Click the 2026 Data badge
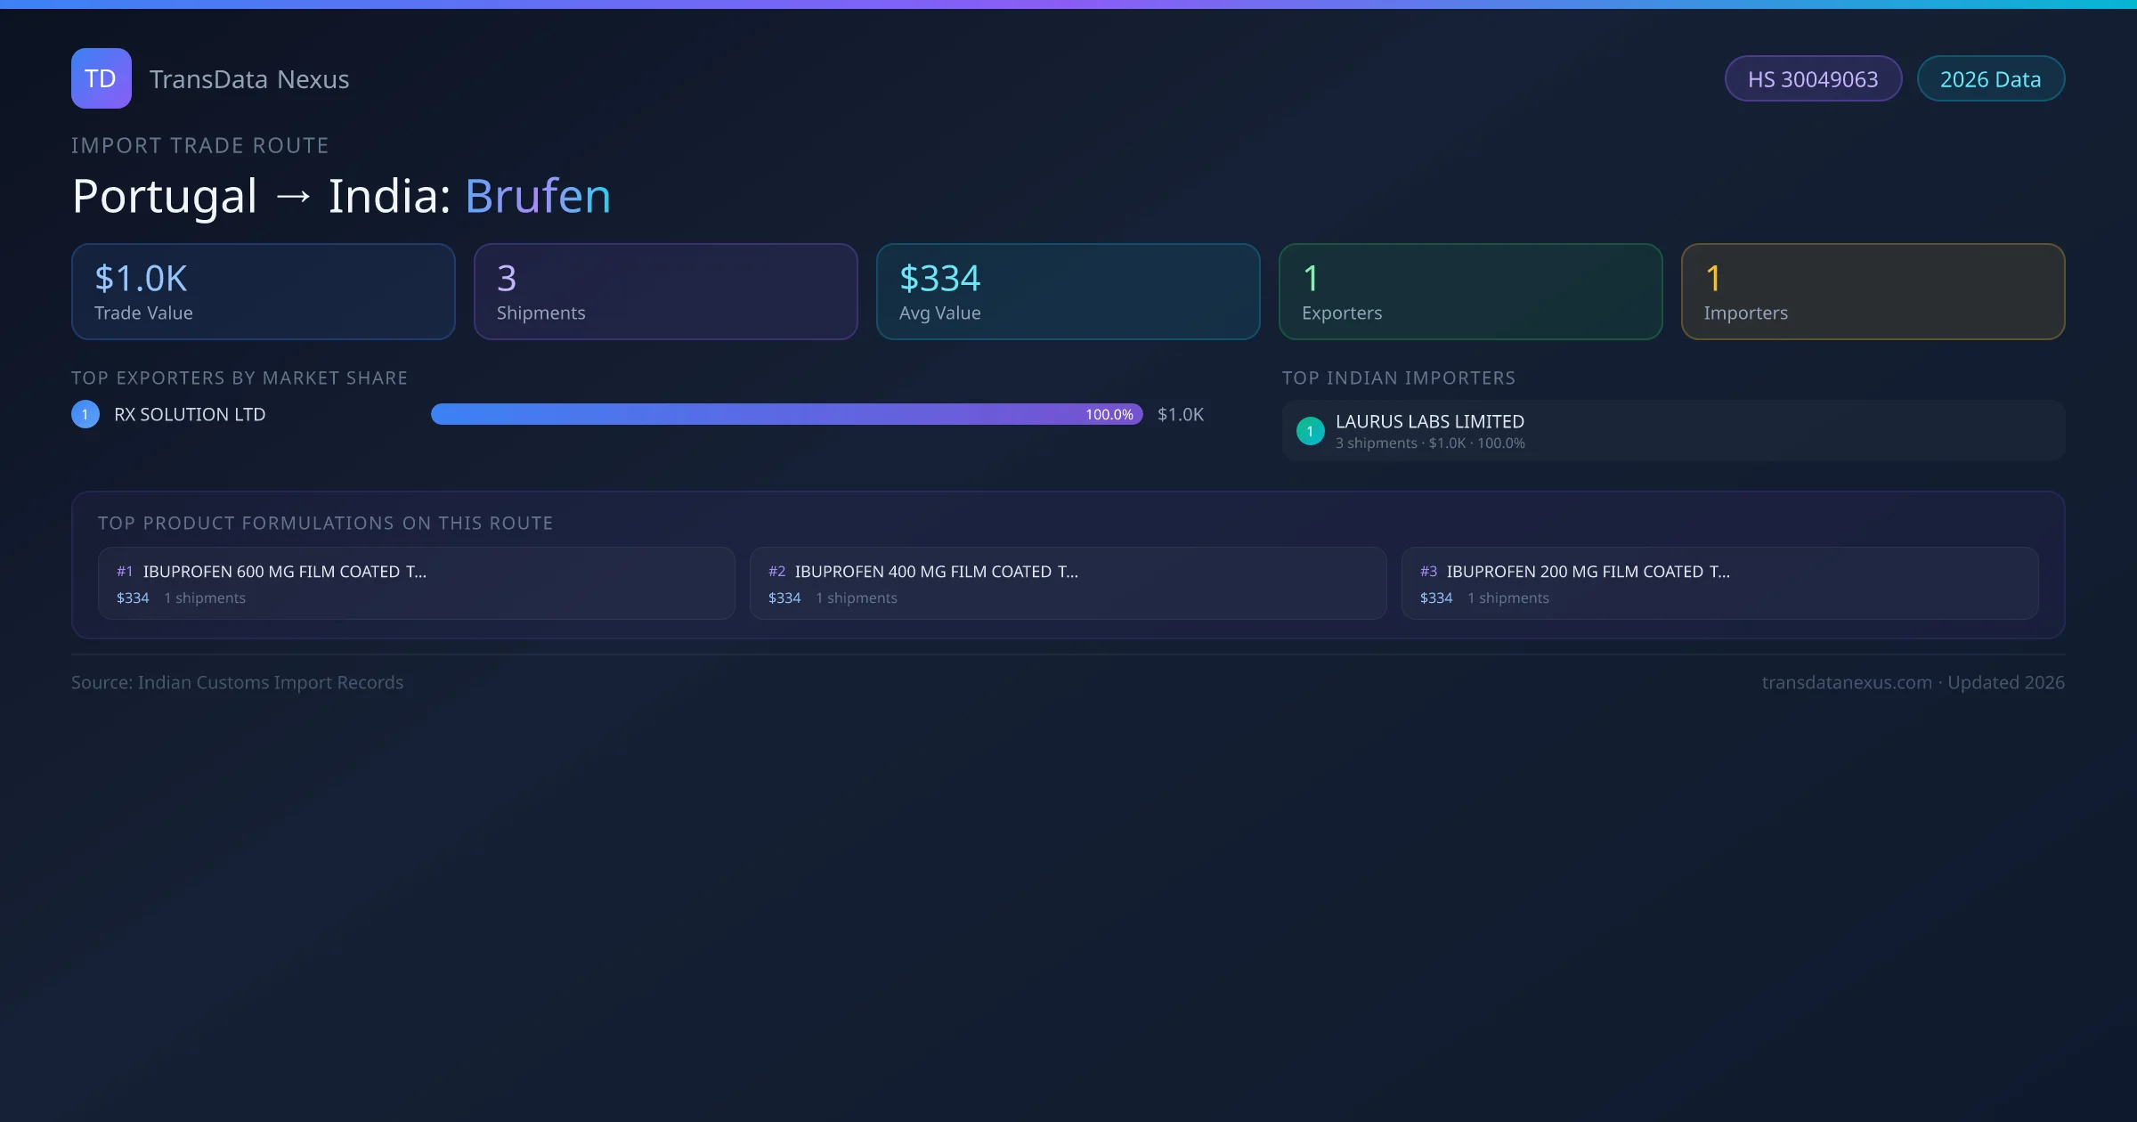 [x=1989, y=79]
